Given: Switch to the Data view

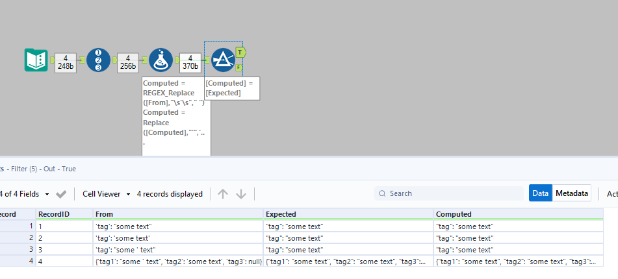Looking at the screenshot, I should tap(540, 193).
